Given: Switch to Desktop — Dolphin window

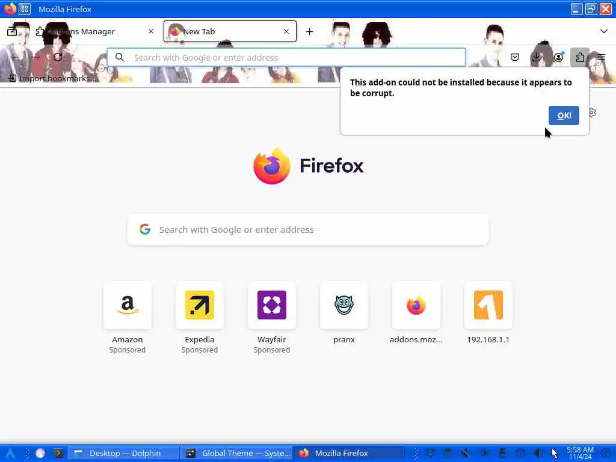Looking at the screenshot, I should point(123,454).
